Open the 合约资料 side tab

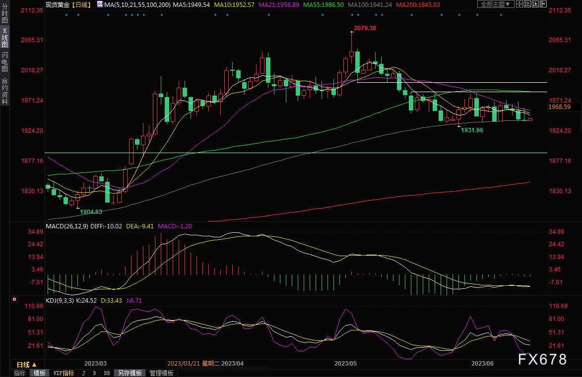click(x=4, y=91)
